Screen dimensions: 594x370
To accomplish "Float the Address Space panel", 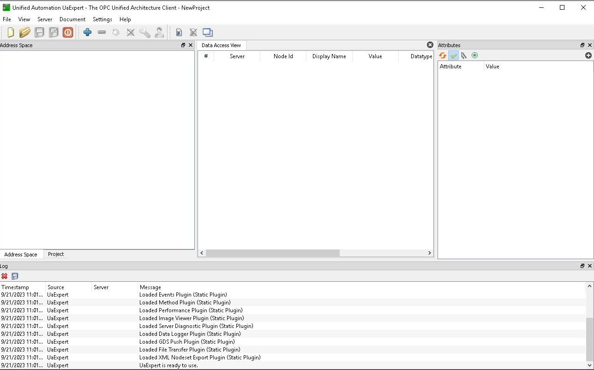I will click(x=183, y=45).
